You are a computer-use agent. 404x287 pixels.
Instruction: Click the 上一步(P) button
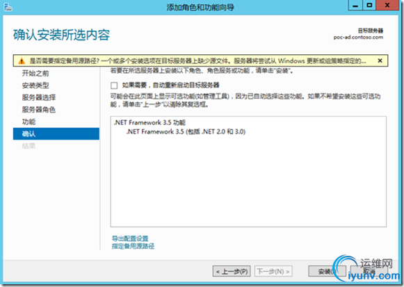point(232,271)
